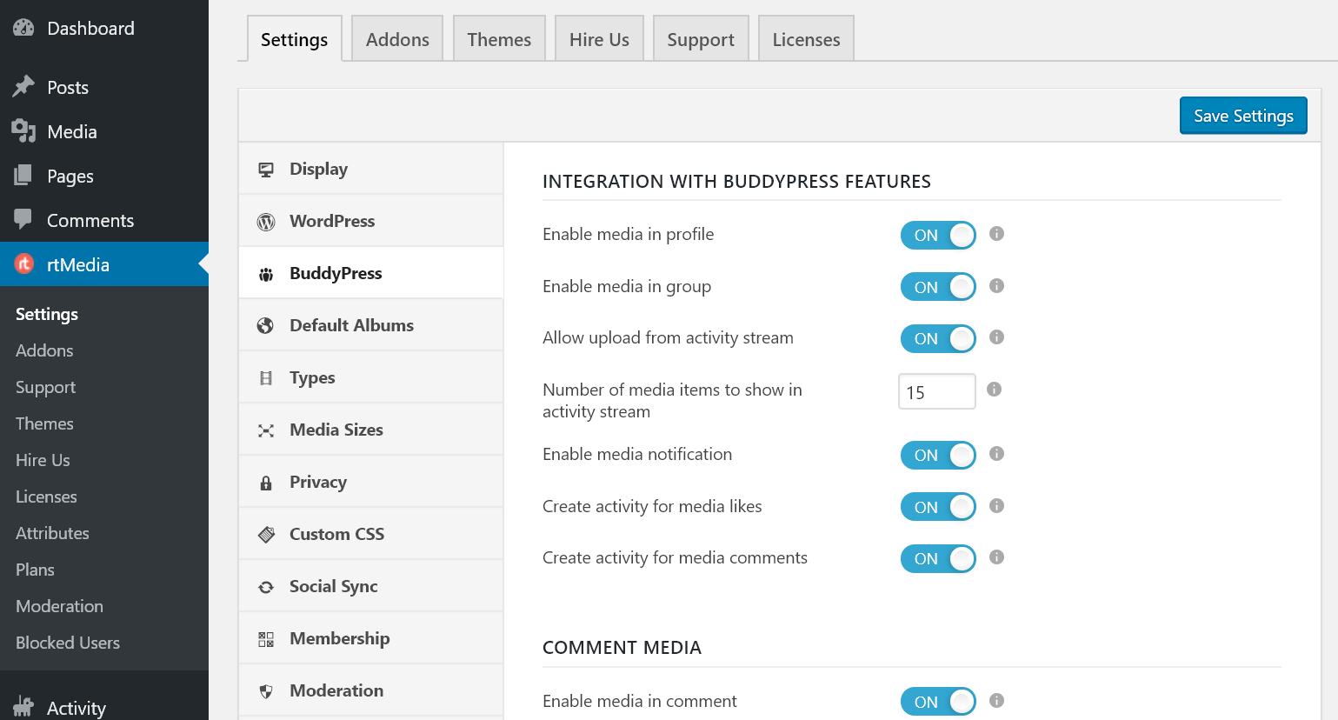The width and height of the screenshot is (1338, 720).
Task: Open the Privacy lock icon section
Action: (268, 481)
